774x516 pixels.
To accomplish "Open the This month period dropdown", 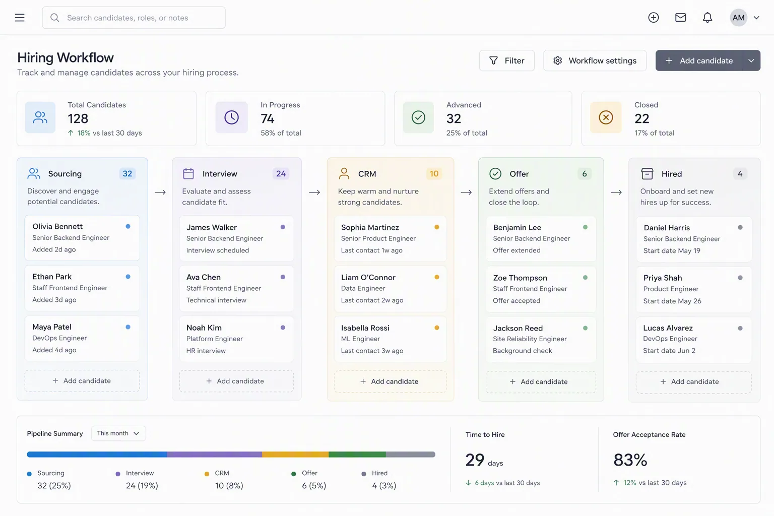I will pos(118,433).
